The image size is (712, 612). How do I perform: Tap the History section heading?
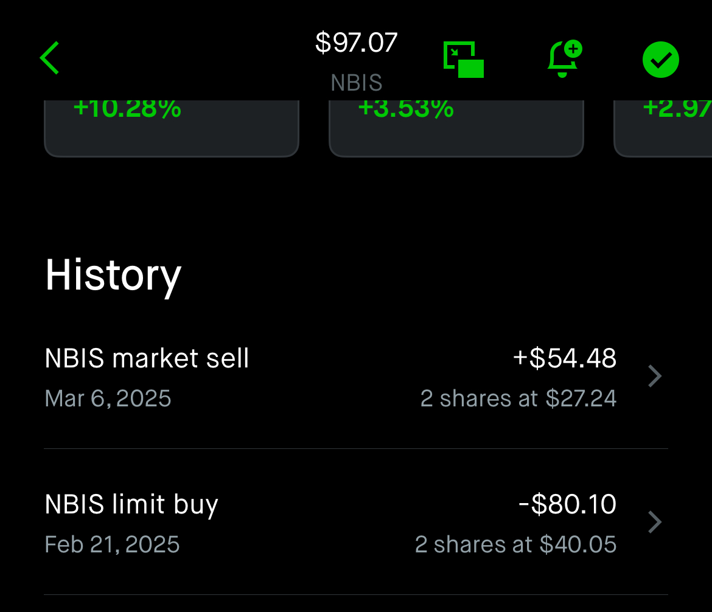[113, 276]
